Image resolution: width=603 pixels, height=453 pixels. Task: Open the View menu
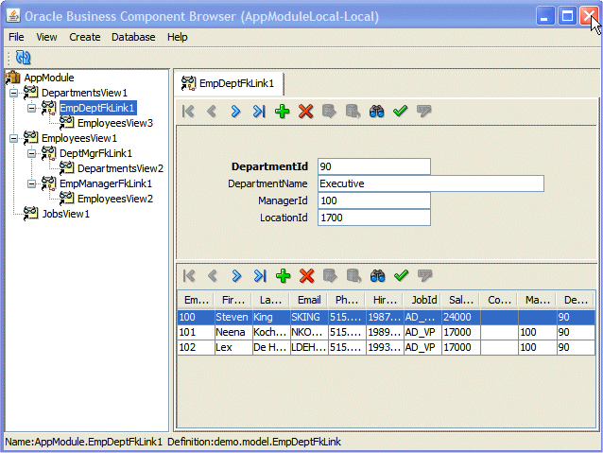point(46,37)
